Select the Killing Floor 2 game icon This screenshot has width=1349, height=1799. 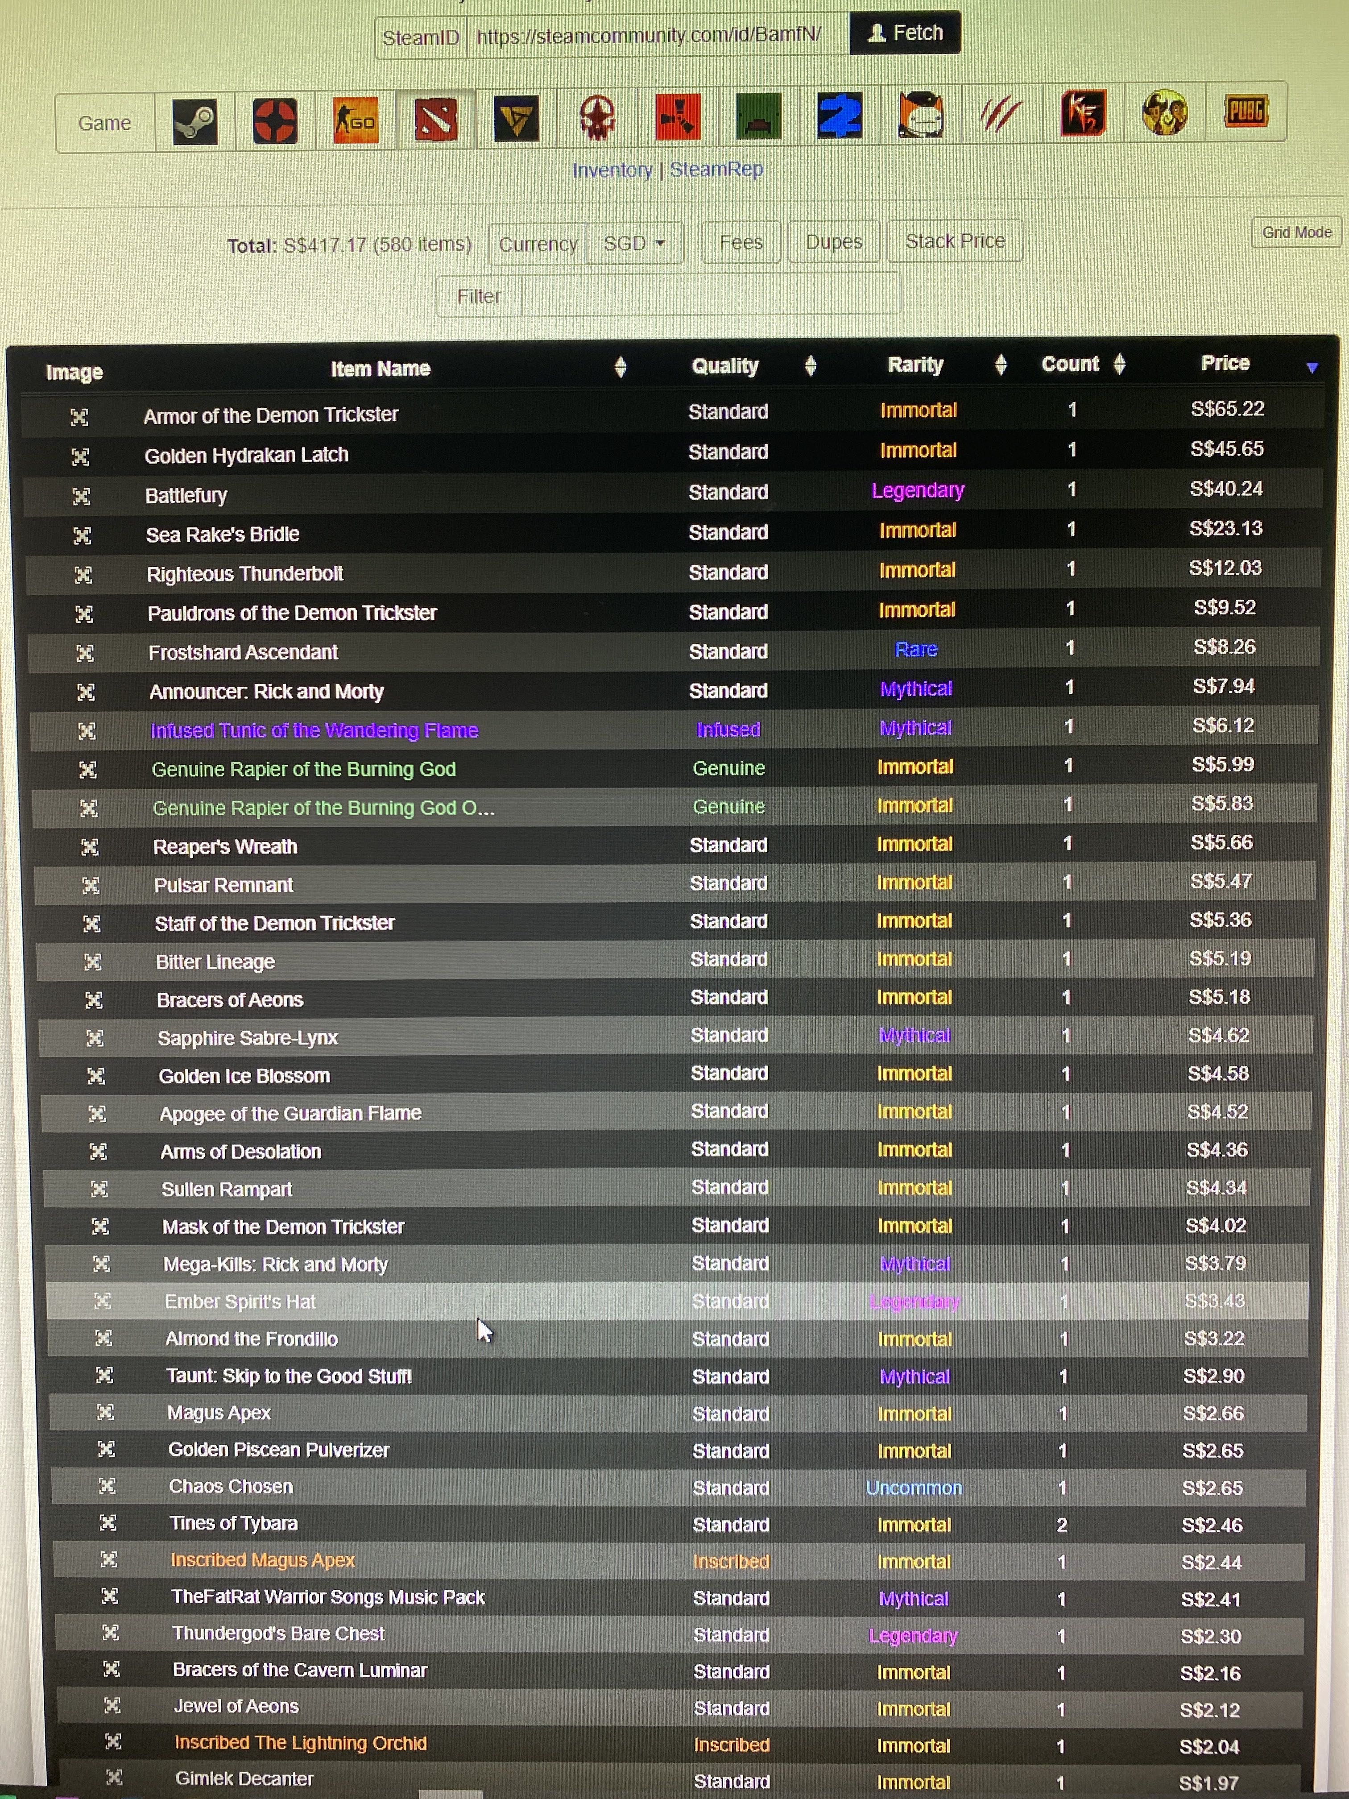(x=1083, y=112)
